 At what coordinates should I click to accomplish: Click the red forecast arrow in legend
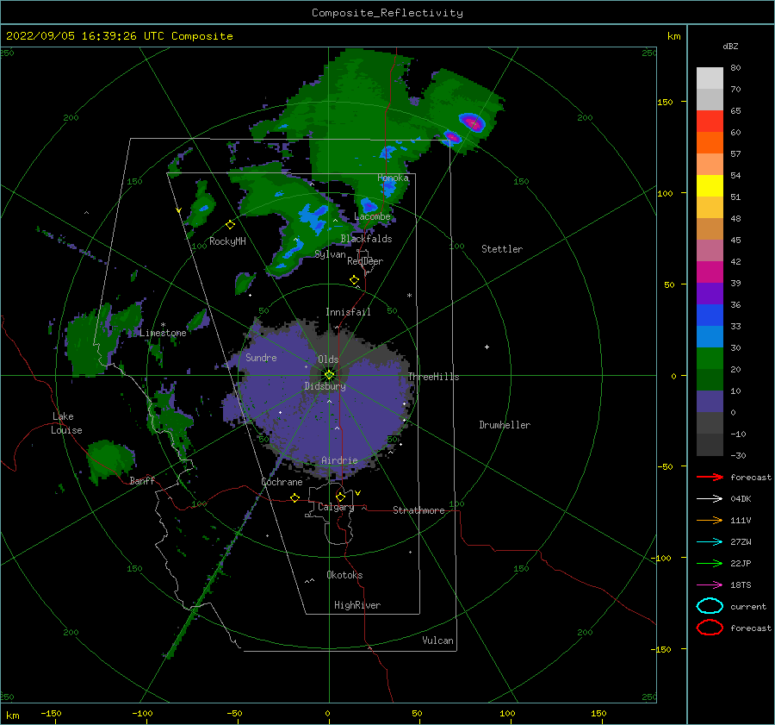pyautogui.click(x=710, y=477)
